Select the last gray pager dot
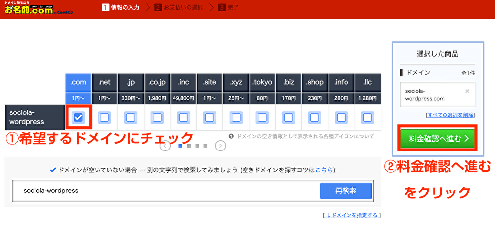The height and width of the screenshot is (225, 495). [205, 146]
